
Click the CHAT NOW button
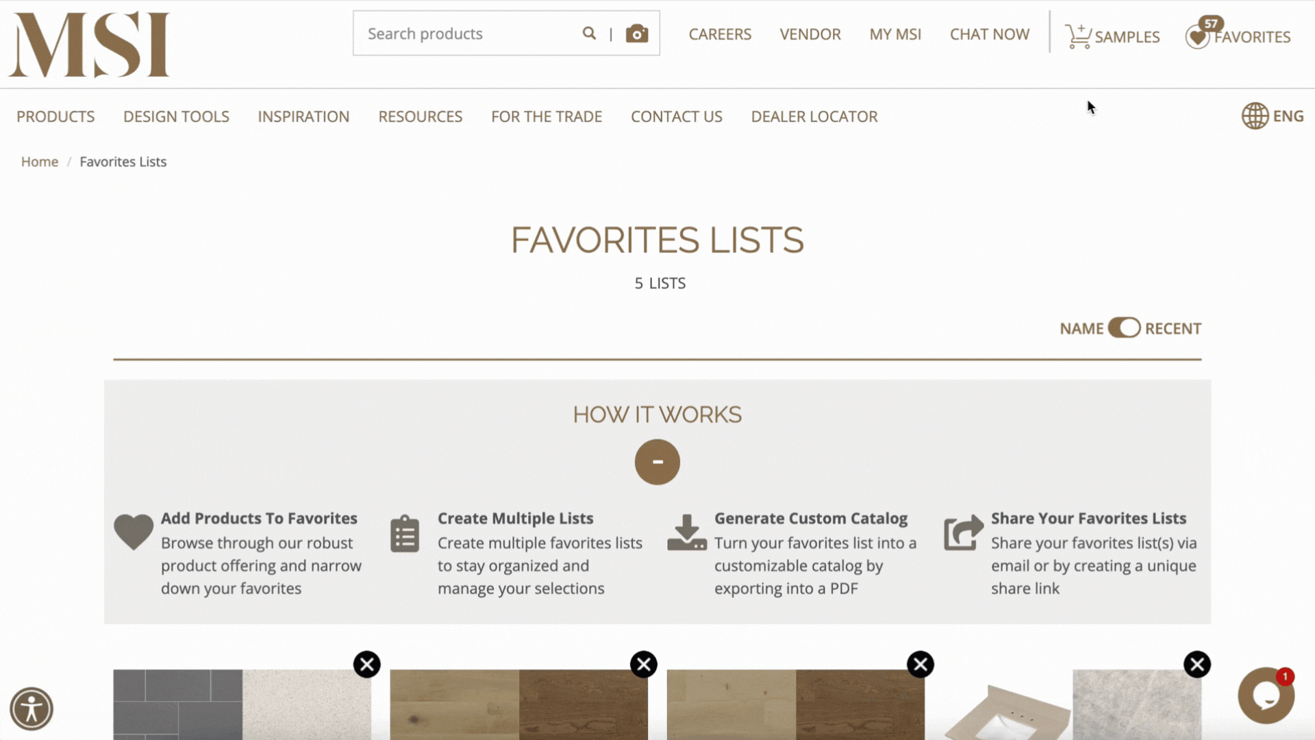click(990, 34)
